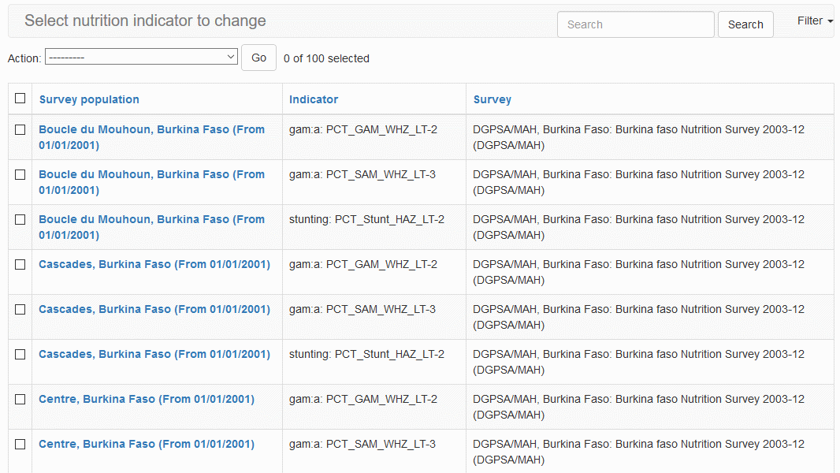Check the Centre PCT_SAM_WHZ_LT-3 row checkbox
Screen dimensions: 840x473
point(20,445)
